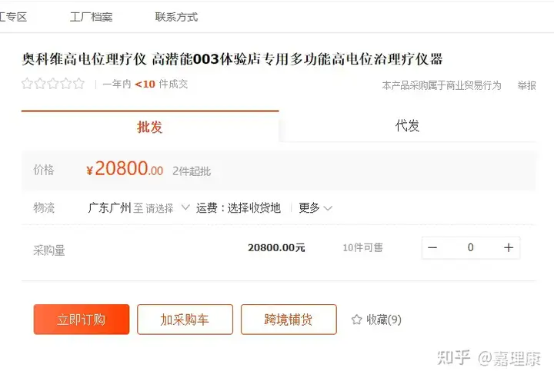Click the purchase quantity input field

click(x=471, y=247)
